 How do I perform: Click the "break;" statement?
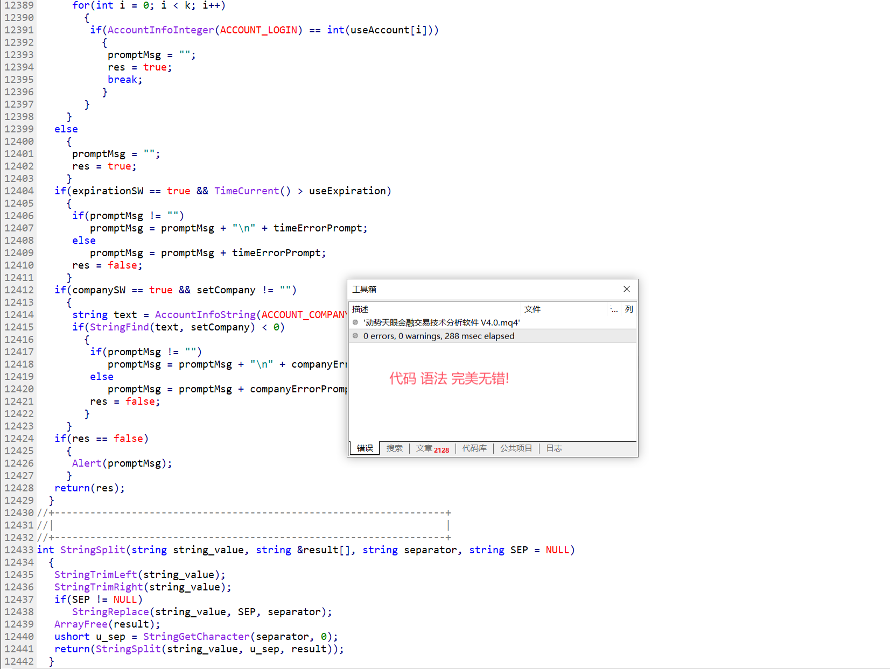125,80
